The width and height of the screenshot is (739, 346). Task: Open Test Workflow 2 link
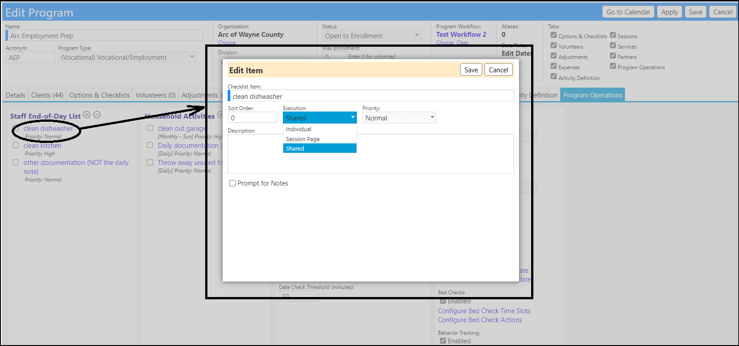[x=461, y=34]
